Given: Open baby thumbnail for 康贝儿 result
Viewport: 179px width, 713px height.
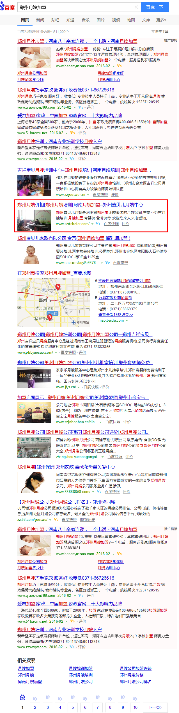Looking at the screenshot, I should point(35,254).
